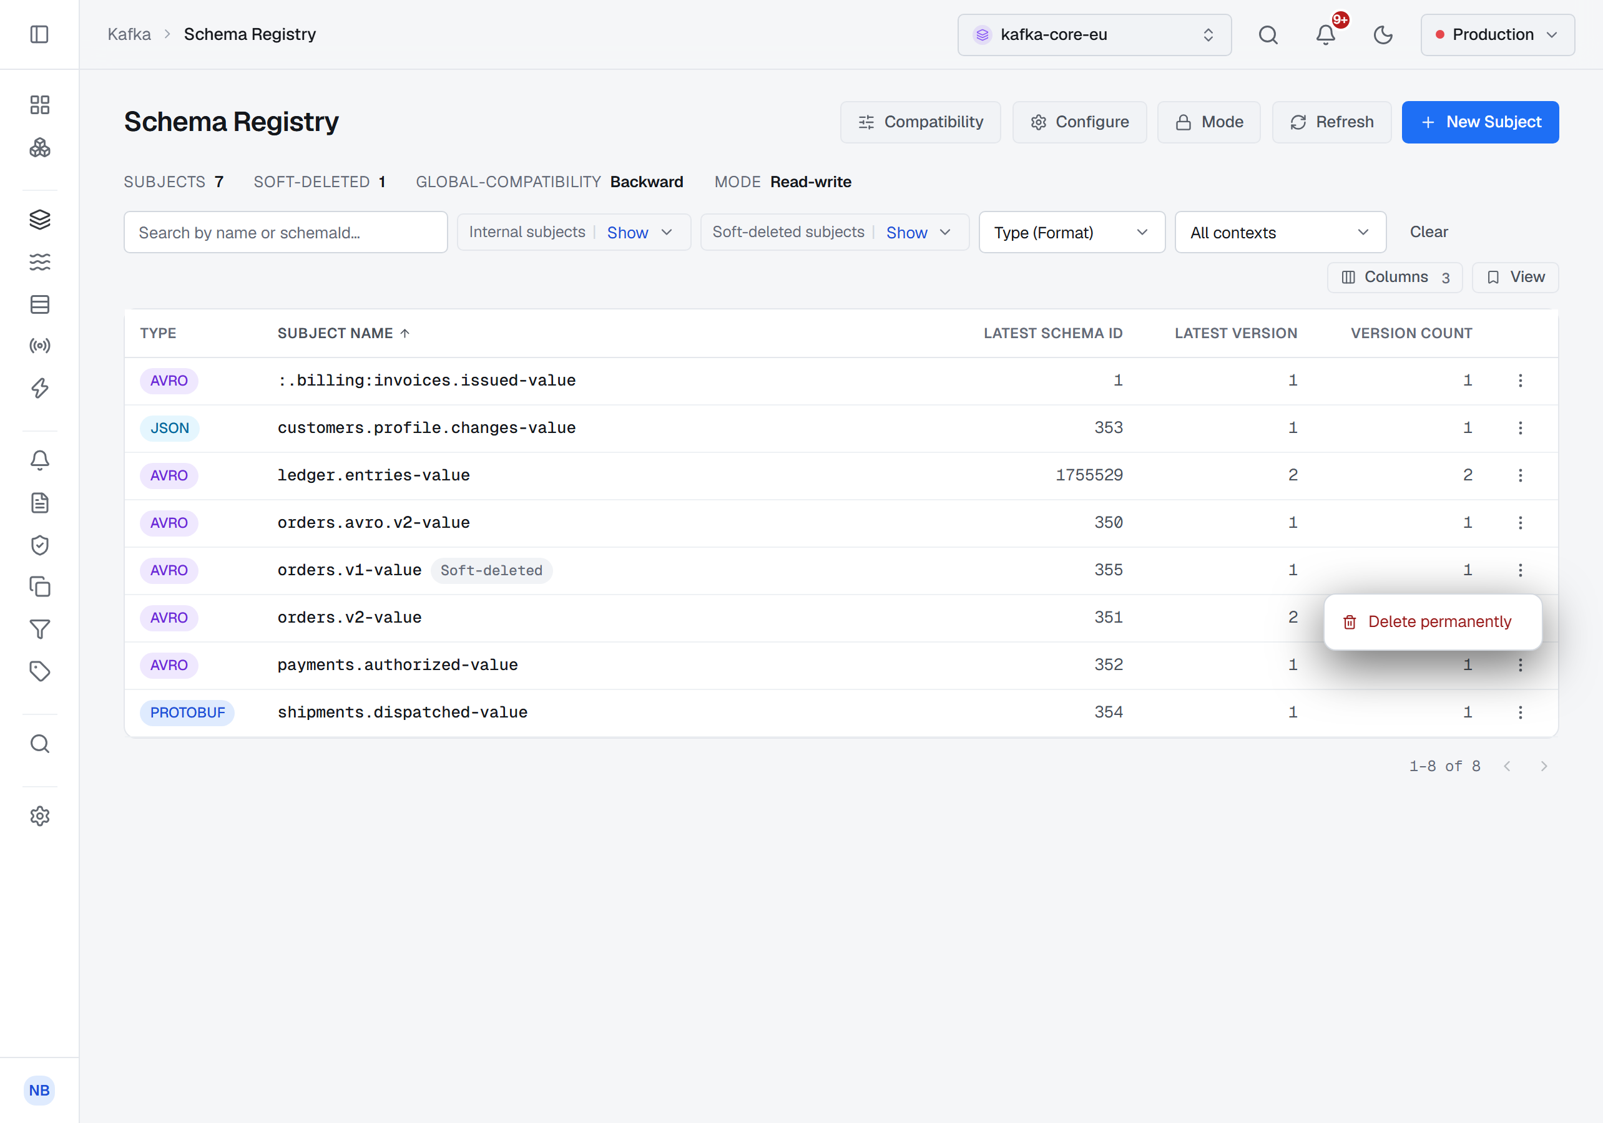Viewport: 1603px width, 1123px height.
Task: Open the funnel filter sidebar icon
Action: click(40, 630)
